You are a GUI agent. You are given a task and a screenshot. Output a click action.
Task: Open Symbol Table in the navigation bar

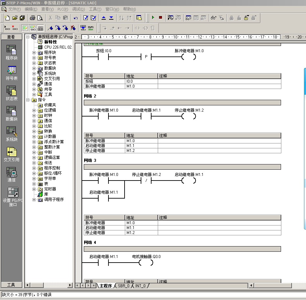[12, 73]
